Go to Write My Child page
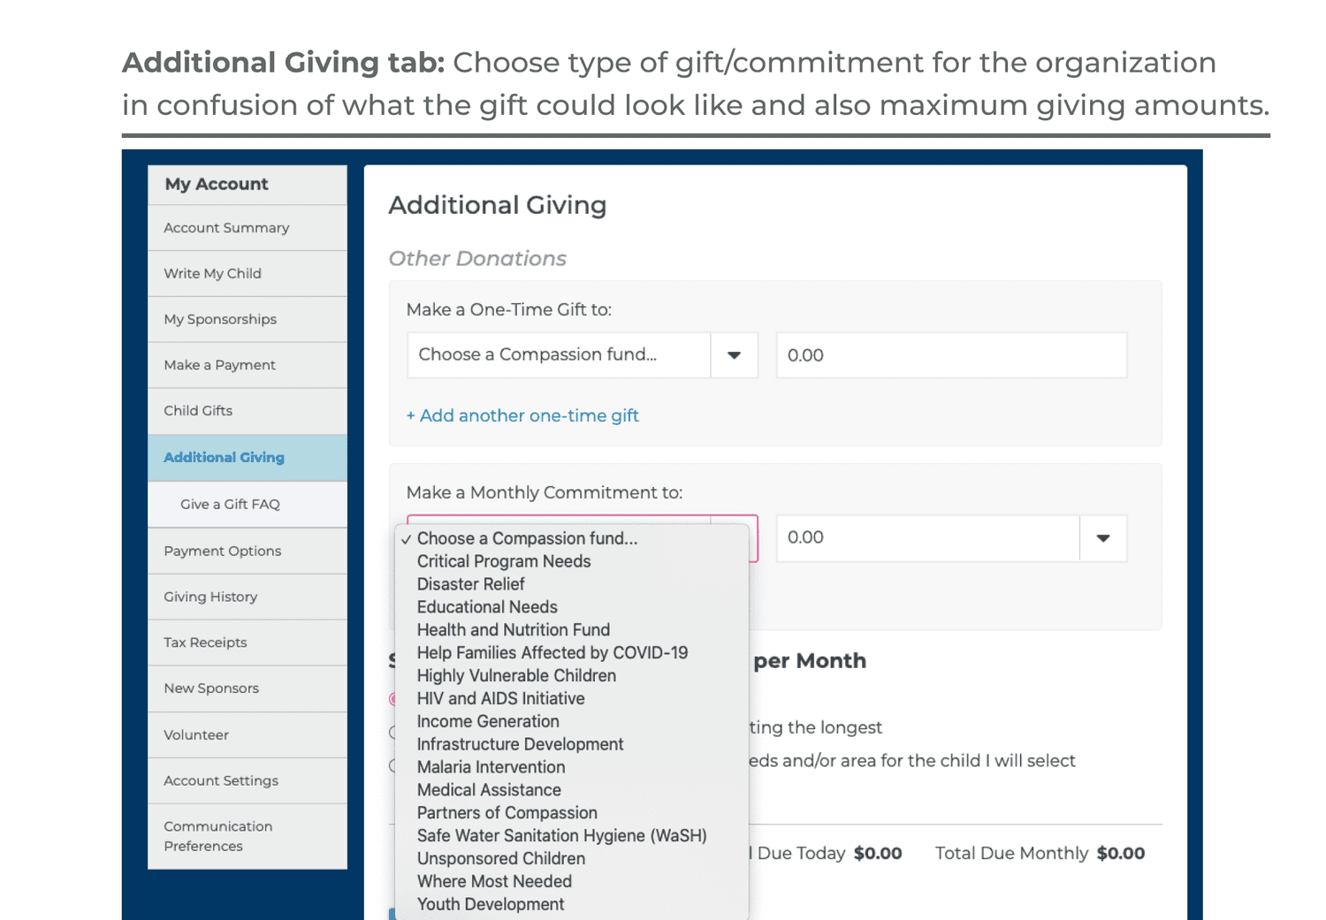This screenshot has width=1326, height=920. (248, 274)
